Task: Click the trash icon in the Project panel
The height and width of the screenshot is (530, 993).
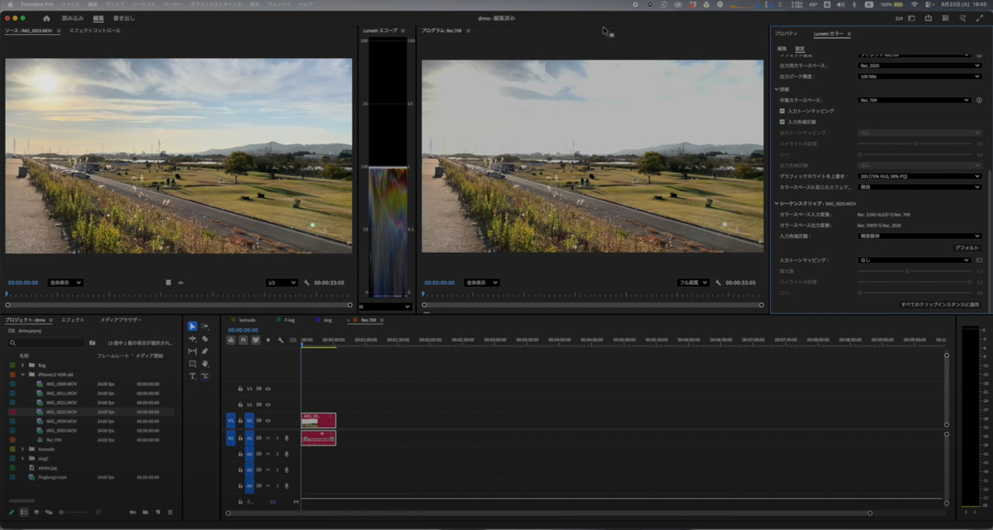Action: coord(170,512)
